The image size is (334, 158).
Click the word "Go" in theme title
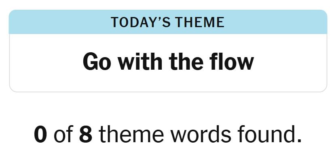97,62
